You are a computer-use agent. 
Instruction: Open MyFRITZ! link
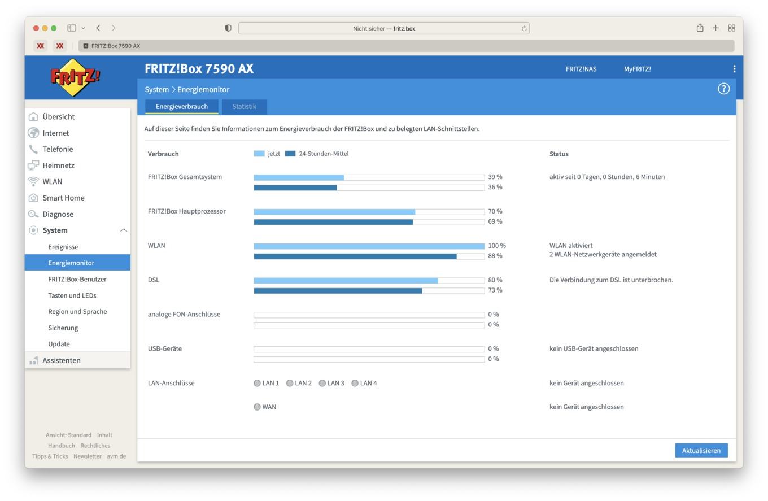point(637,69)
